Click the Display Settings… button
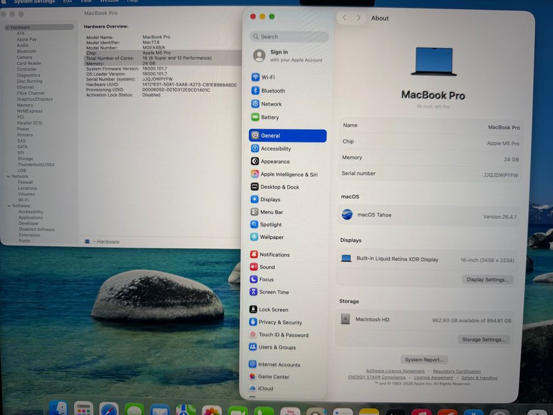Image resolution: width=553 pixels, height=415 pixels. point(487,279)
